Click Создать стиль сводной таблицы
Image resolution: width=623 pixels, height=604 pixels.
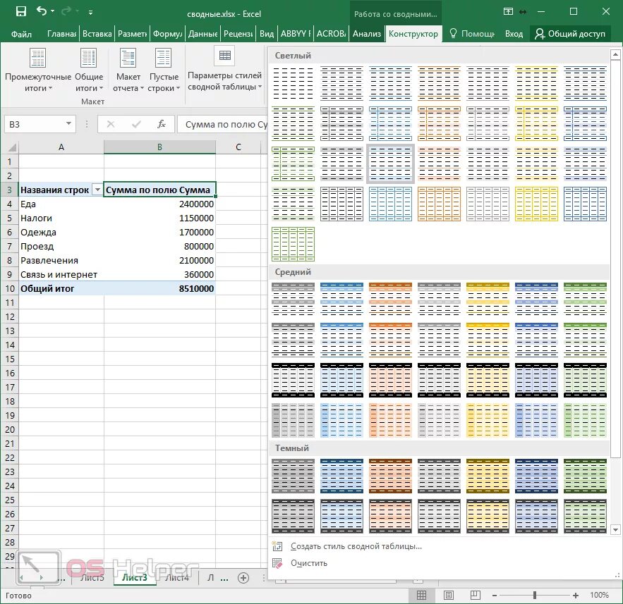[x=356, y=546]
